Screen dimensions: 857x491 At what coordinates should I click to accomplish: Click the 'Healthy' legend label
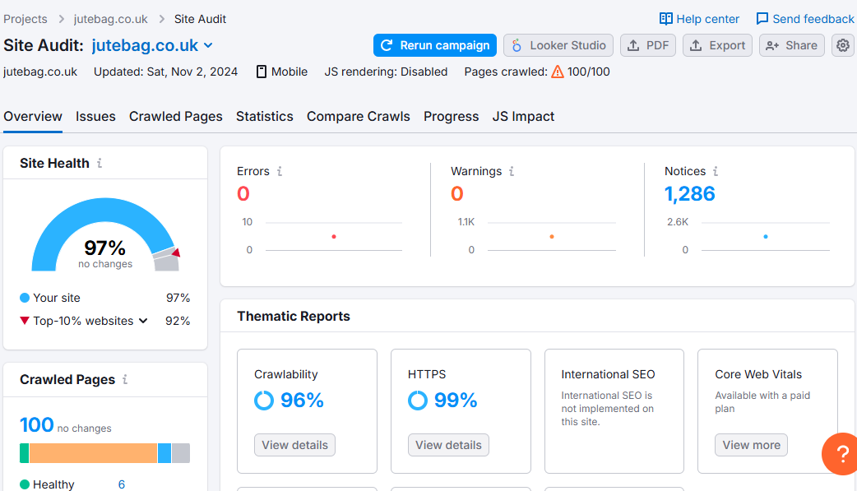coord(53,484)
